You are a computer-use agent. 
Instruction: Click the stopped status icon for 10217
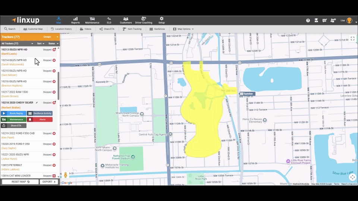click(54, 92)
